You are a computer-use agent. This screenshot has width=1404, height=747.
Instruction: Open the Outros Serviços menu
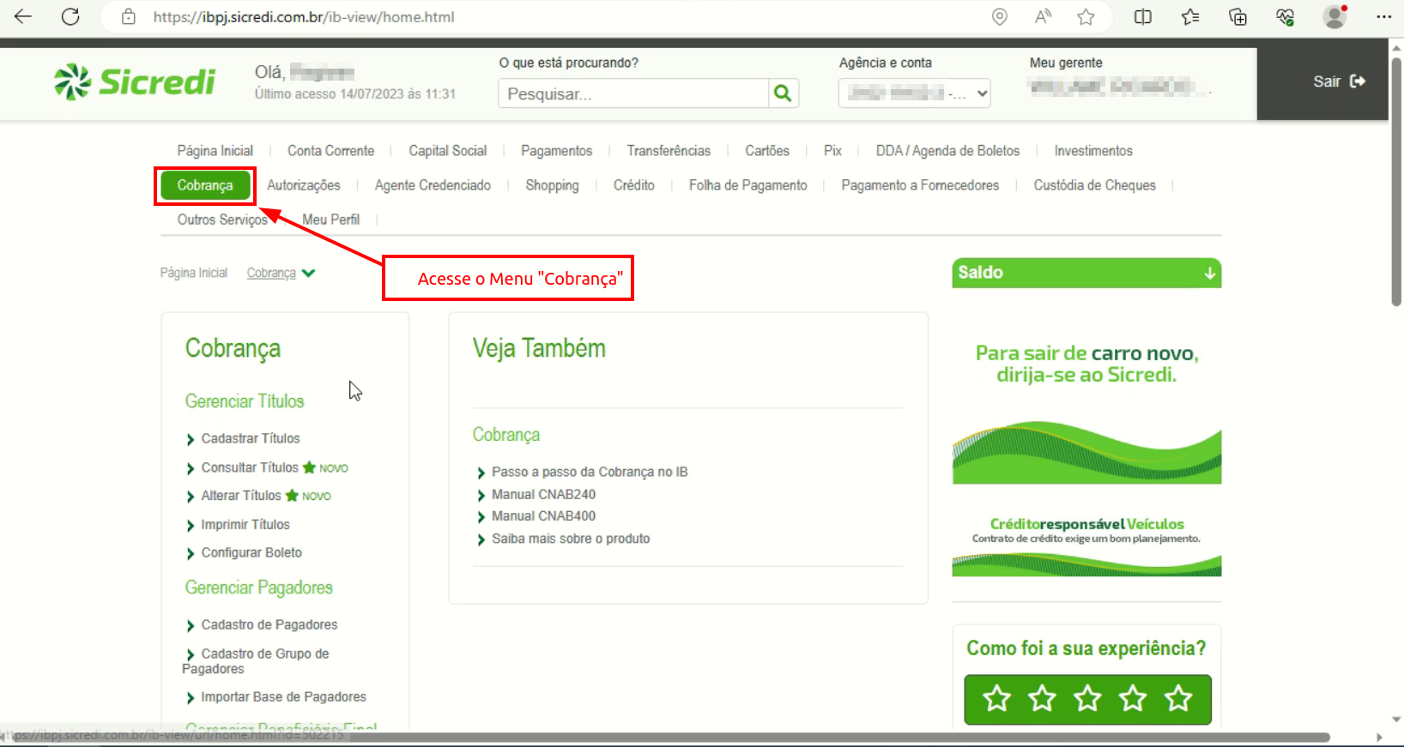[222, 220]
